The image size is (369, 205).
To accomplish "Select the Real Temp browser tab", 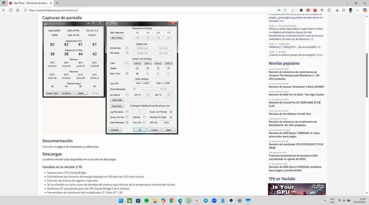I will pos(30,3).
